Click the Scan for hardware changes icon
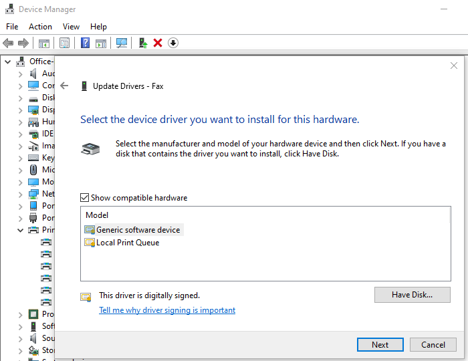This screenshot has width=468, height=361. (122, 43)
